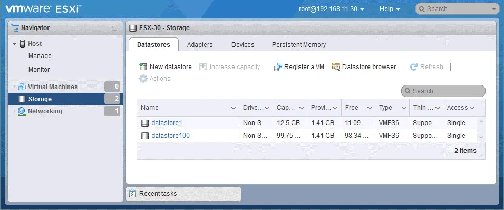Expand the Virtual Machines tree node

point(14,87)
